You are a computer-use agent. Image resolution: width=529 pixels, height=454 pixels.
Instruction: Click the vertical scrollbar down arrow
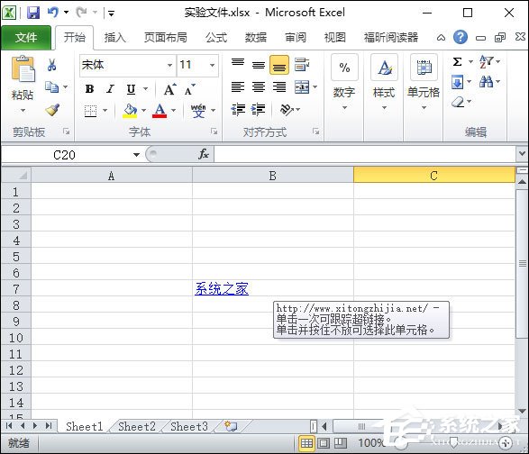point(522,411)
